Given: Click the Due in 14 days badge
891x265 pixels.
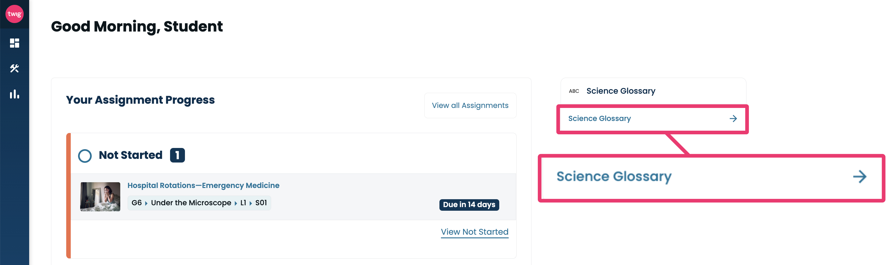Looking at the screenshot, I should click(x=469, y=205).
